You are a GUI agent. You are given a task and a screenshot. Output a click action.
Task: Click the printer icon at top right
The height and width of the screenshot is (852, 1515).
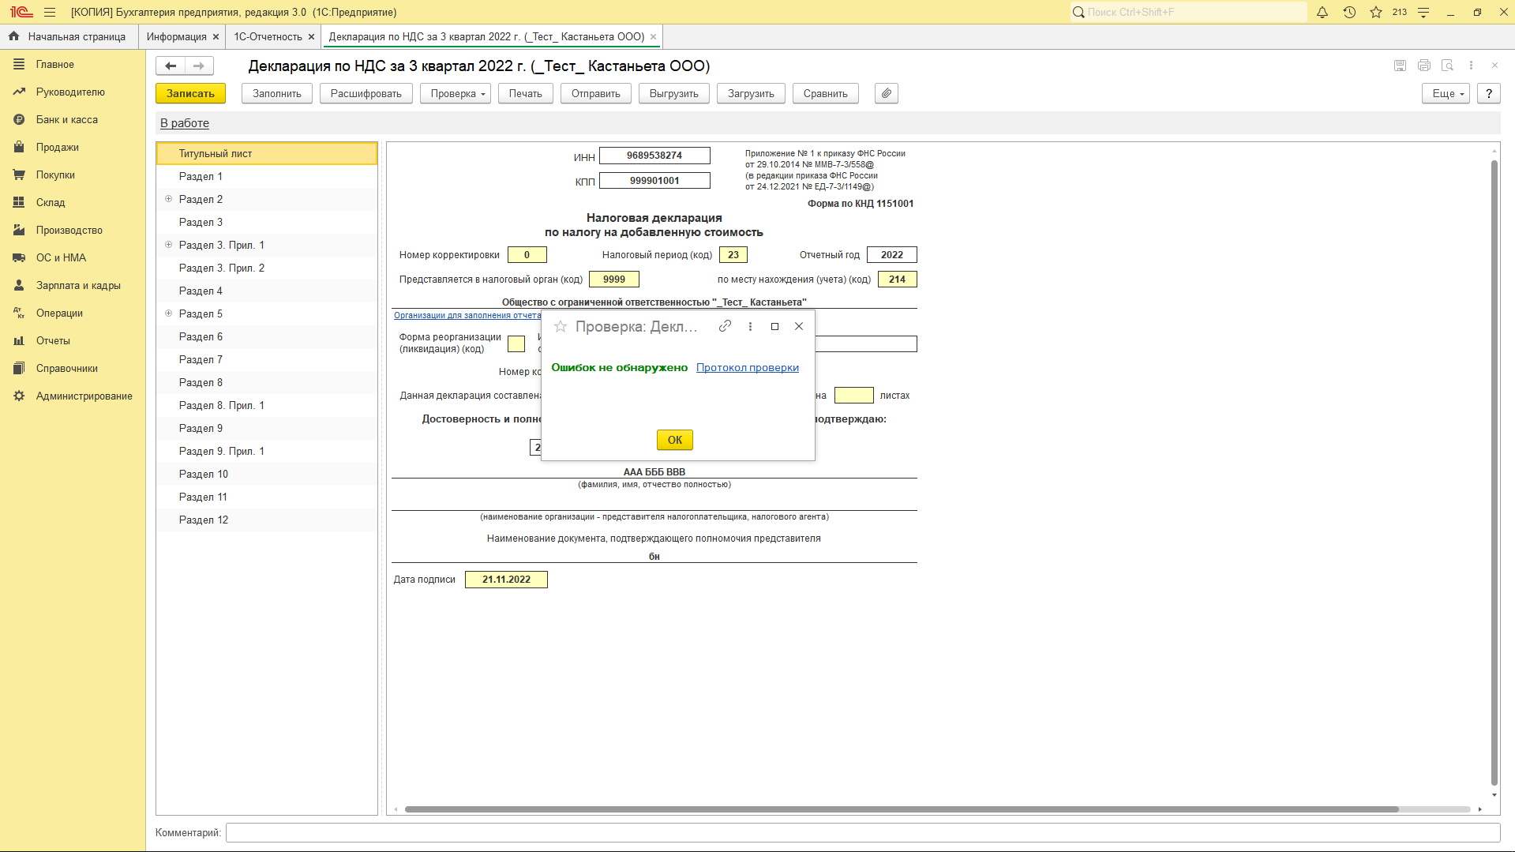click(x=1423, y=66)
